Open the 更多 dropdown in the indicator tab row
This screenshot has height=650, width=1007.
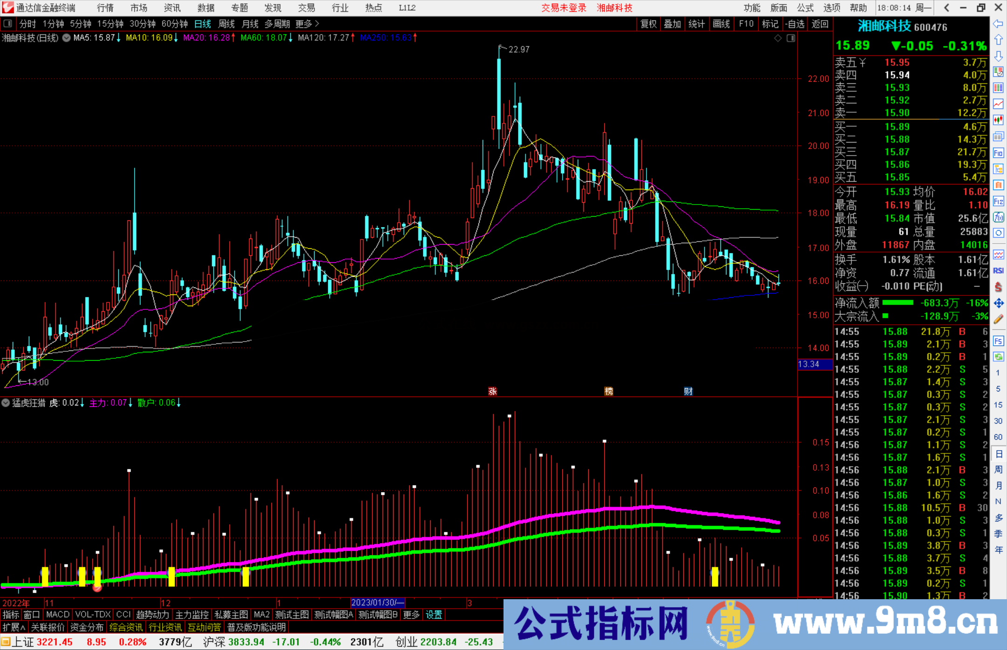click(x=410, y=615)
